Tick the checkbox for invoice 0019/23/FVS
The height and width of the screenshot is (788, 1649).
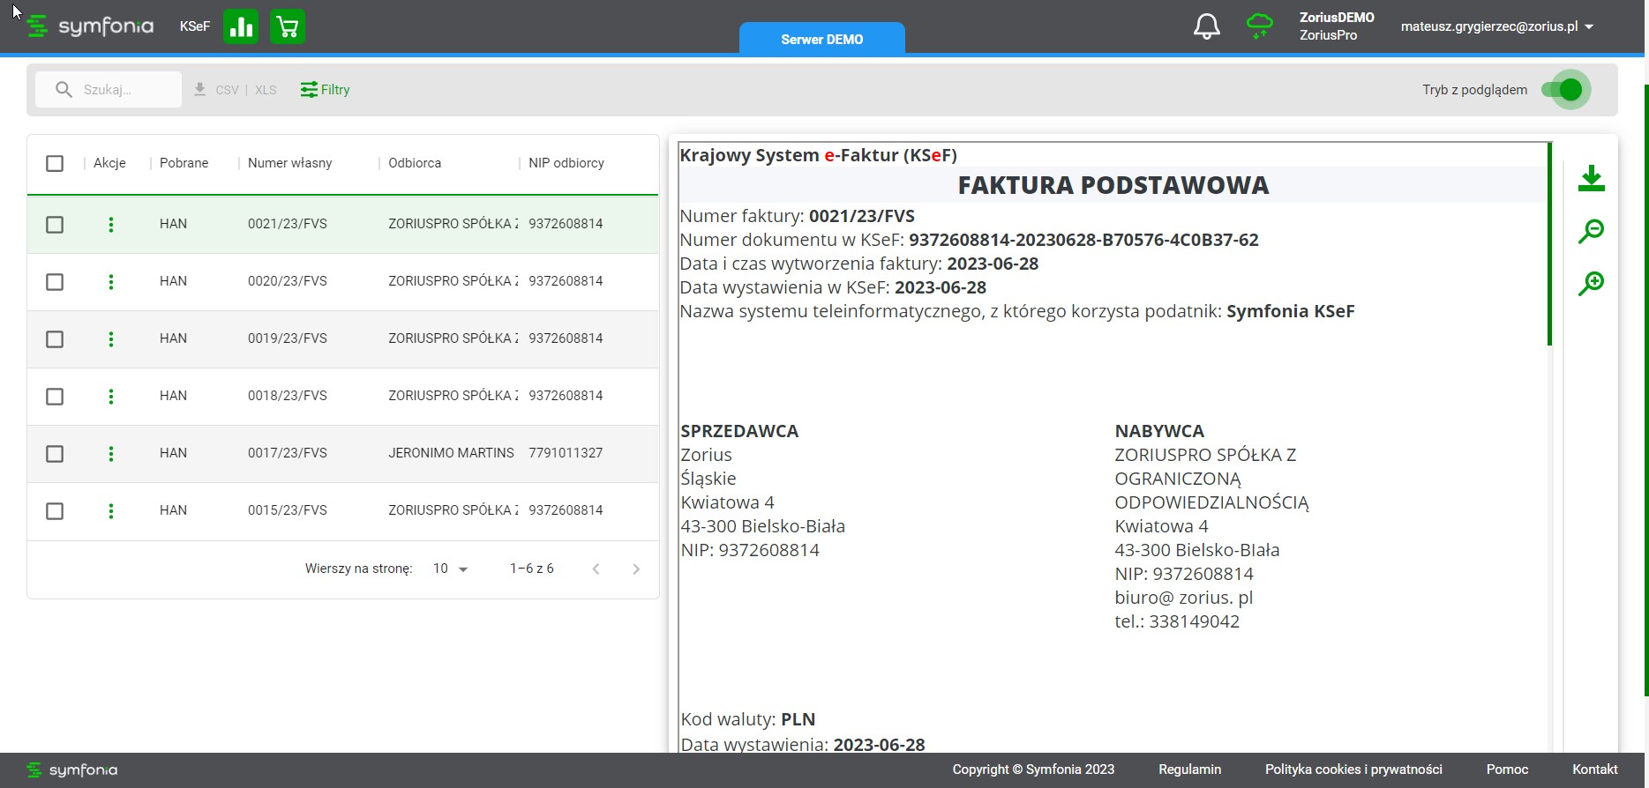[x=55, y=339]
